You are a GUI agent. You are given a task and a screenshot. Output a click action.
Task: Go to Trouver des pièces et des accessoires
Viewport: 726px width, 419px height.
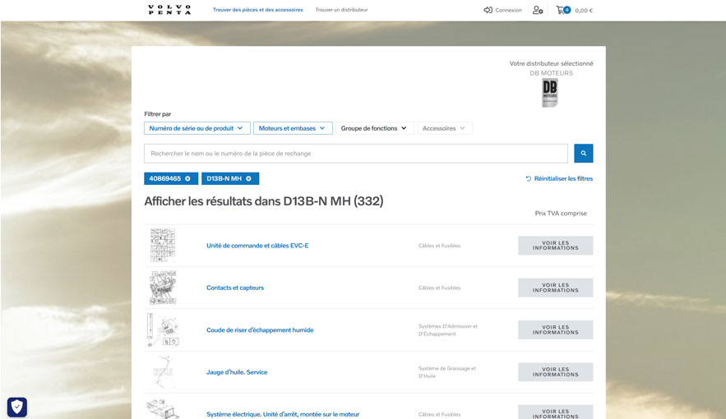[257, 10]
